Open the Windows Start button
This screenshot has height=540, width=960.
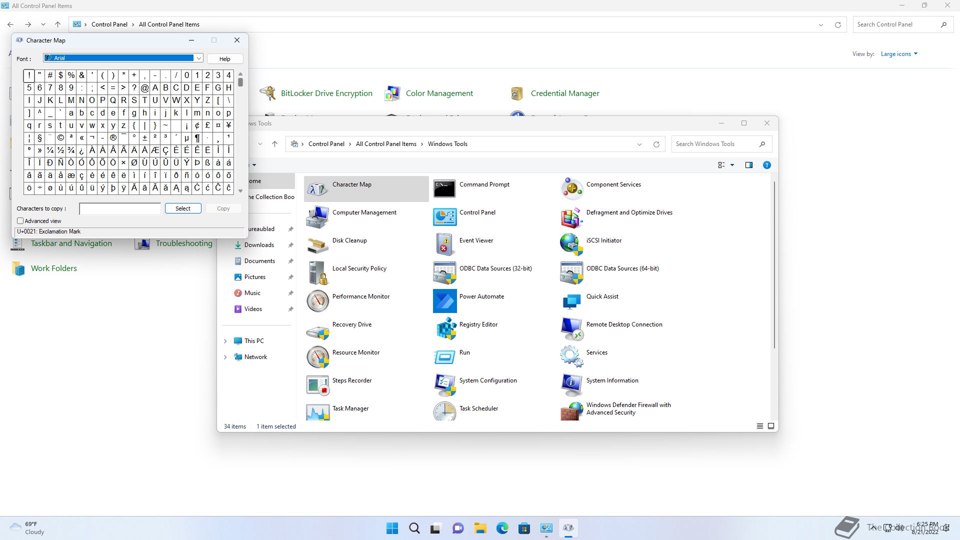point(392,528)
